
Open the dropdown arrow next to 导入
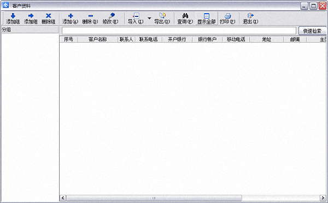point(149,19)
